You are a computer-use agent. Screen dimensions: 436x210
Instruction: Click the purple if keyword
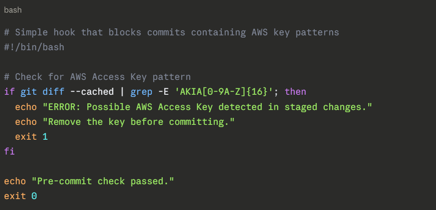[x=9, y=92]
